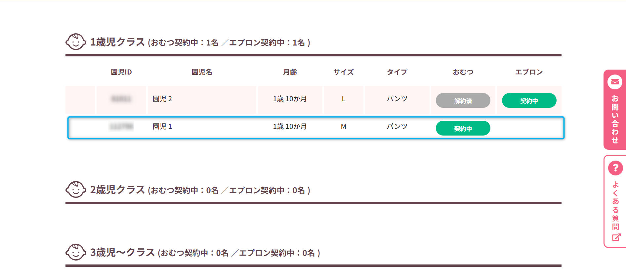Select the 園児 2 name cell
626x278 pixels.
162,99
